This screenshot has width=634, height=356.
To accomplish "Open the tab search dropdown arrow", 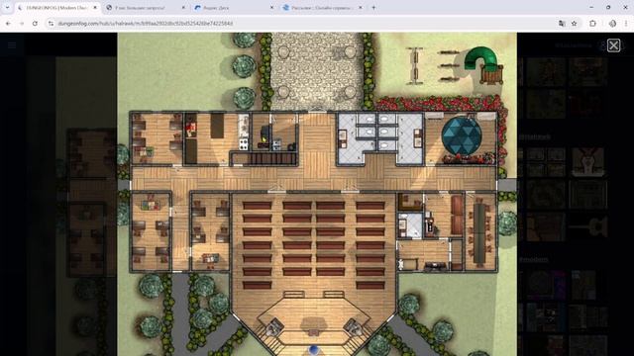I will point(7,7).
